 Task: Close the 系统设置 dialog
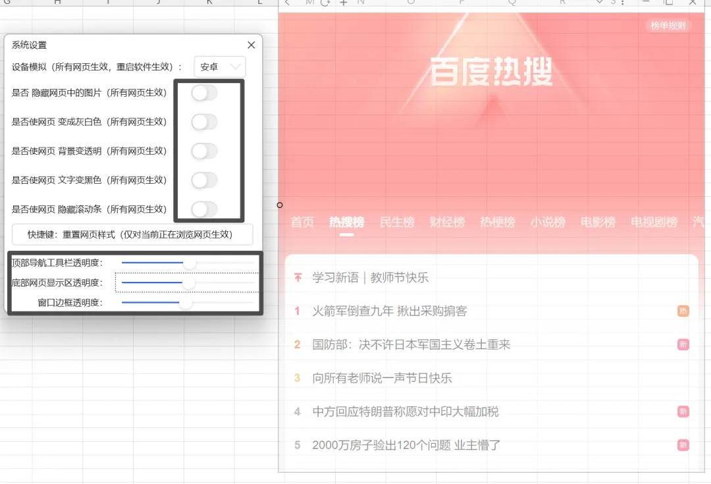click(251, 45)
